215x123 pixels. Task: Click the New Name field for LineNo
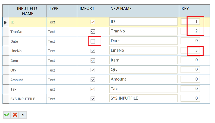143,50
